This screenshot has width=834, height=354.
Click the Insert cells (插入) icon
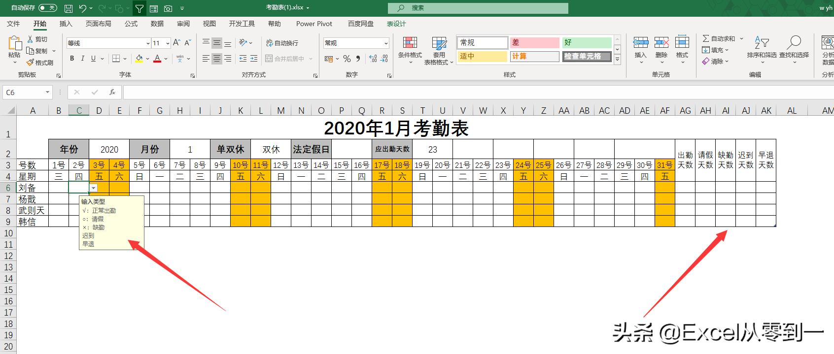pos(640,42)
